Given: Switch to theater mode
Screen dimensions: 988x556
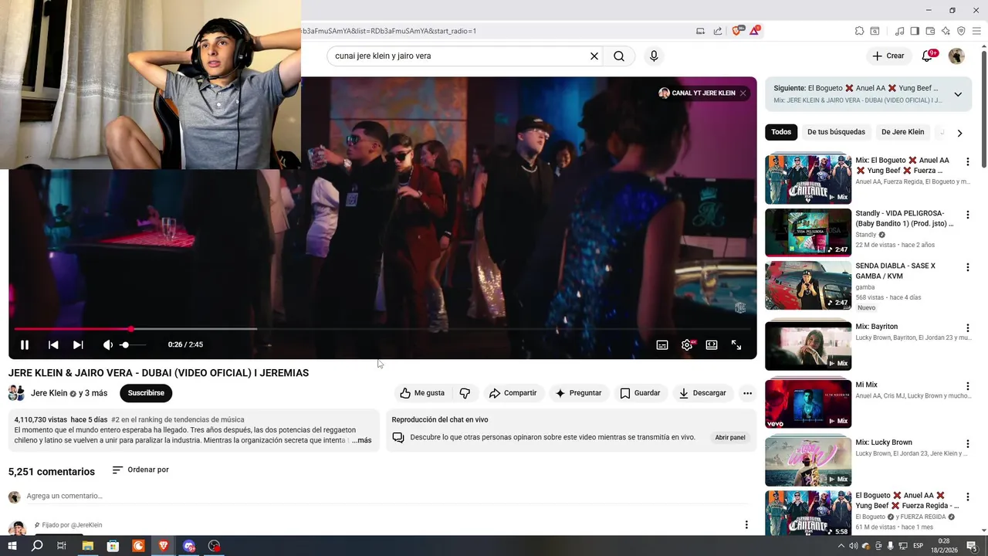Looking at the screenshot, I should pos(712,345).
